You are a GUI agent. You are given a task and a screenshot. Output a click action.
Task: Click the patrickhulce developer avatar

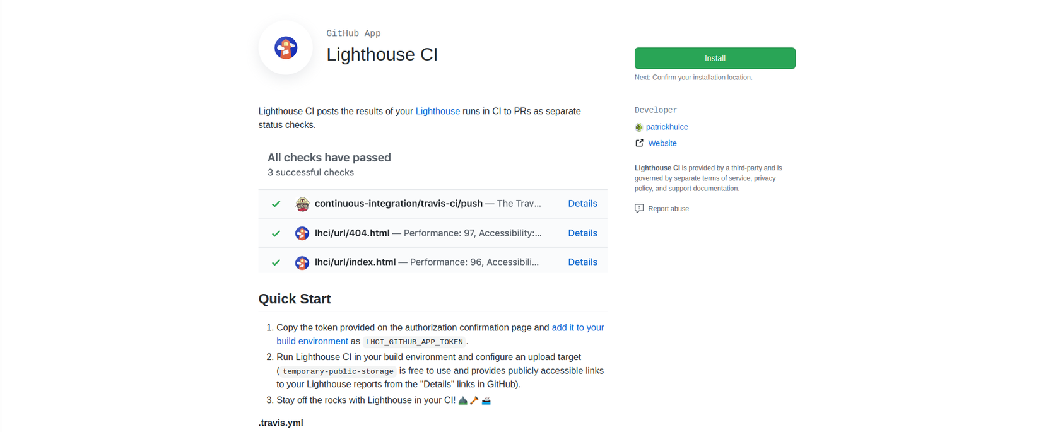pyautogui.click(x=639, y=127)
